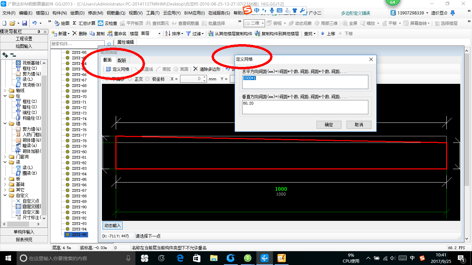The height and width of the screenshot is (265, 472).
Task: Open 报表预览 navigation section
Action: click(x=24, y=239)
